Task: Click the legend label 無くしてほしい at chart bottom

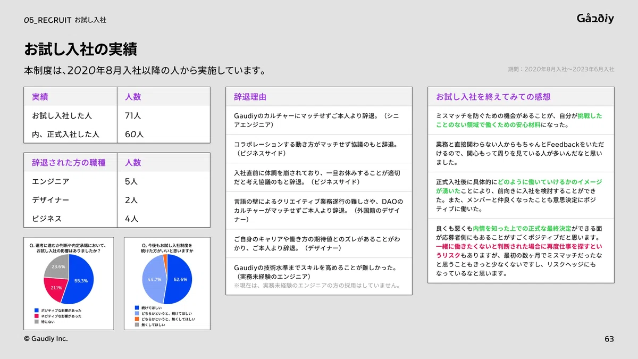Action: click(154, 325)
